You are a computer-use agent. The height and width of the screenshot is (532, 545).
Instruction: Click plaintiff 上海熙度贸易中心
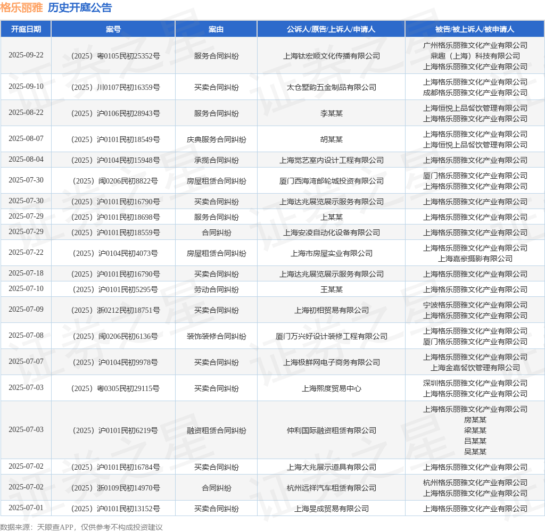[x=331, y=388]
